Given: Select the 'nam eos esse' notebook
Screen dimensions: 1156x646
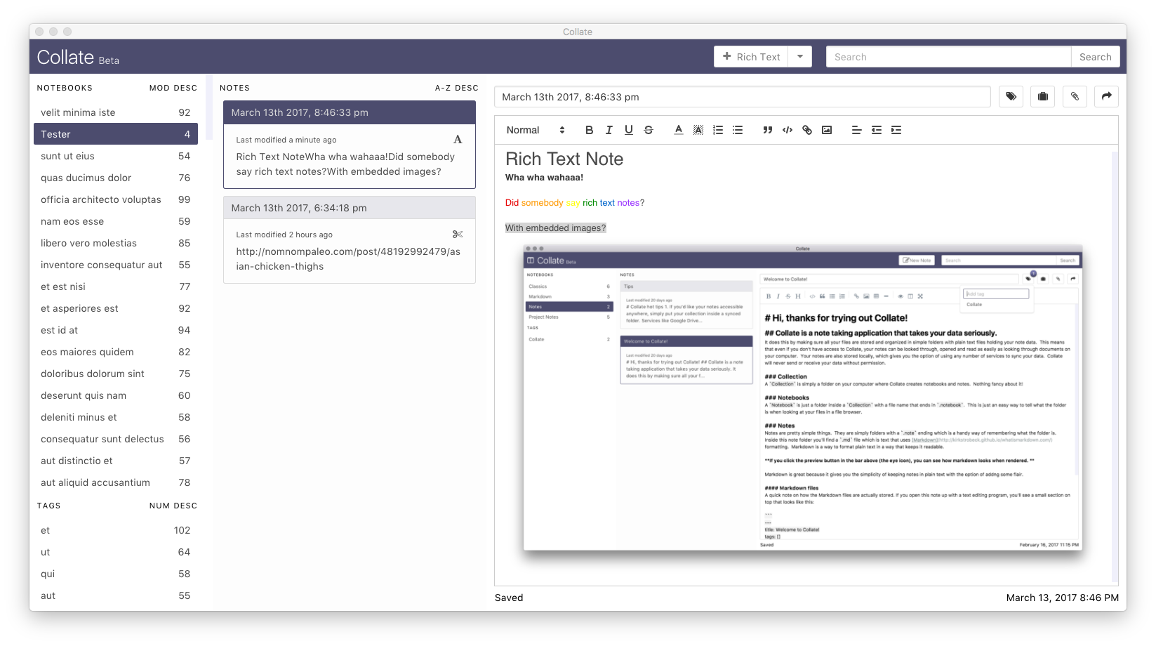Looking at the screenshot, I should pyautogui.click(x=116, y=221).
